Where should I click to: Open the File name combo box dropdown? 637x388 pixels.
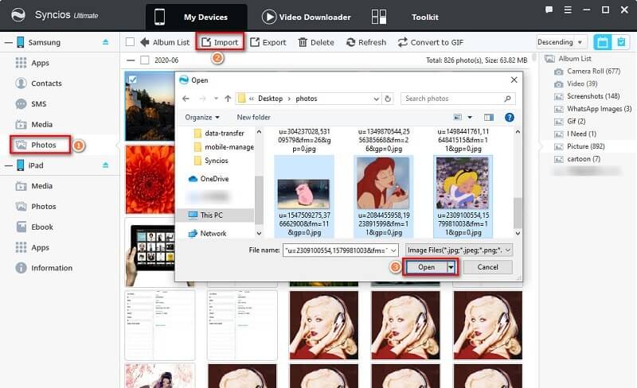click(393, 250)
